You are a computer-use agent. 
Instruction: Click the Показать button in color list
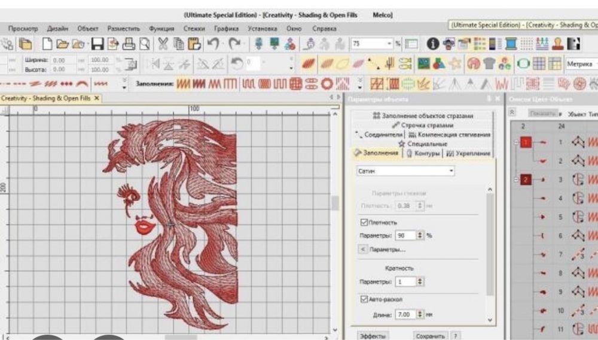click(542, 114)
